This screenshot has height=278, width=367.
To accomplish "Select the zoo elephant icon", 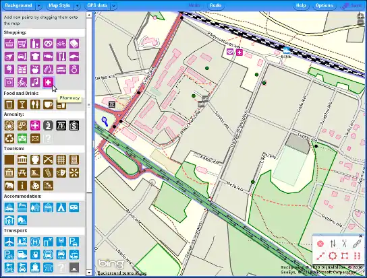I will (x=9, y=186).
